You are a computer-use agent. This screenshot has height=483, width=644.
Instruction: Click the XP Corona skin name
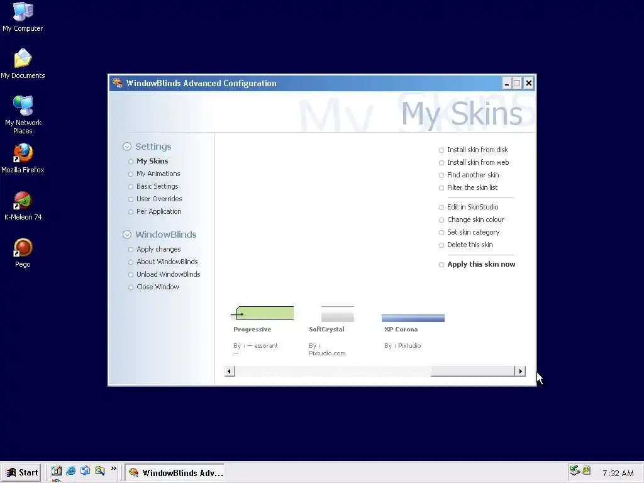(x=401, y=330)
